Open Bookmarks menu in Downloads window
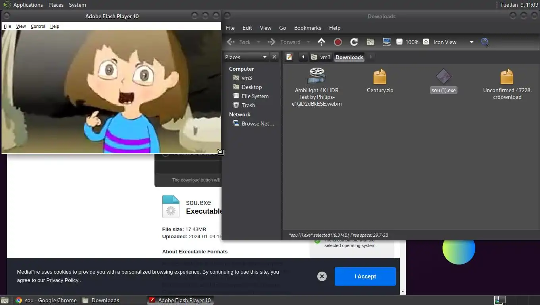This screenshot has width=540, height=305. click(x=308, y=28)
